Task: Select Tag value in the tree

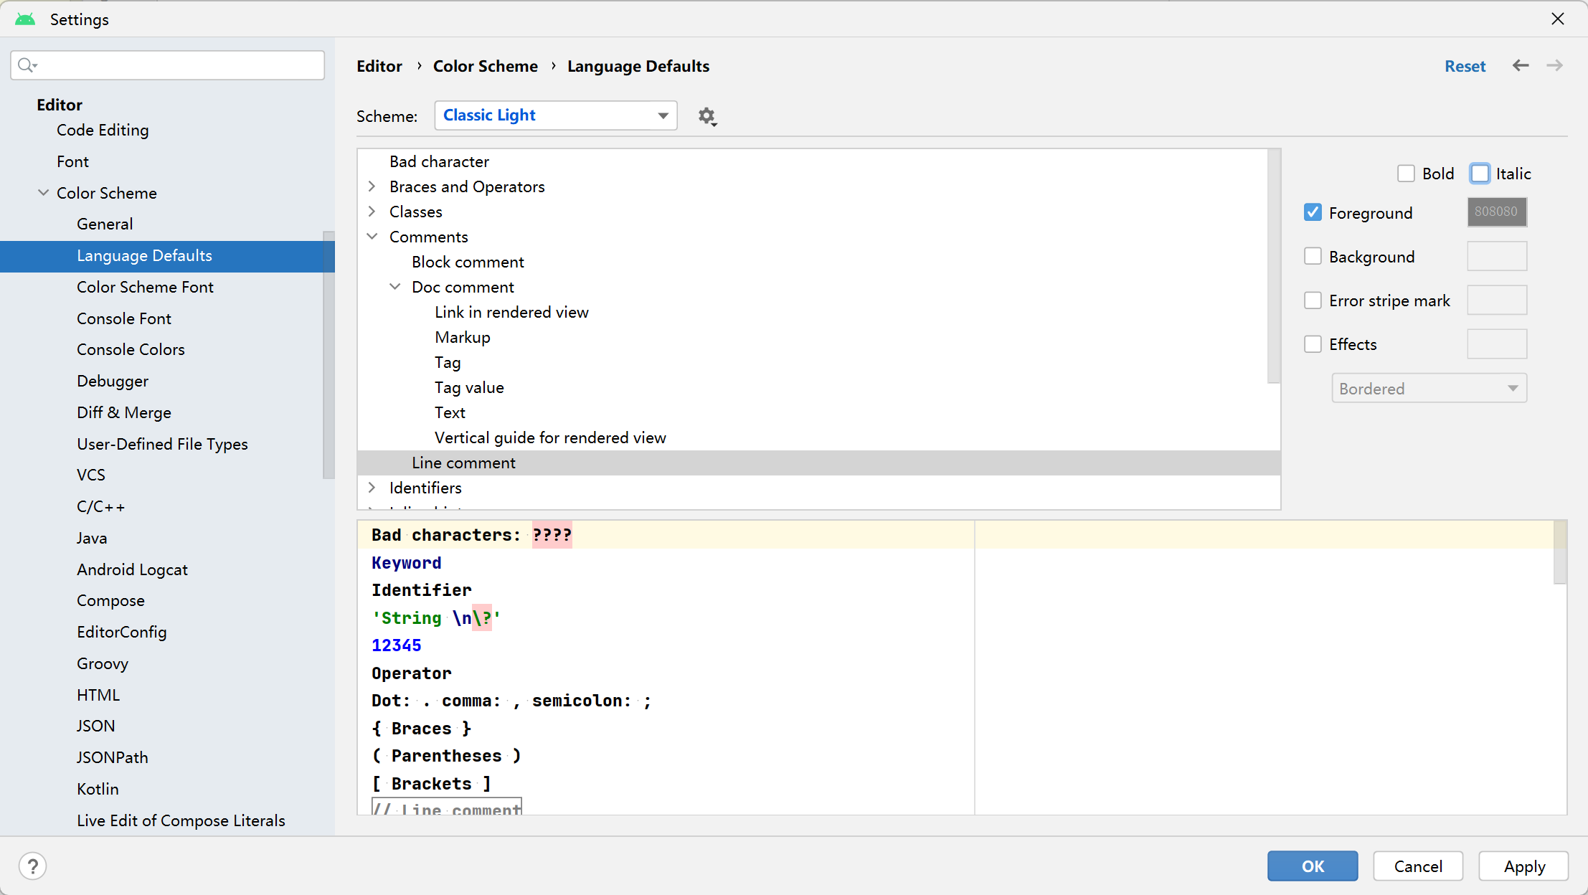Action: pos(469,387)
